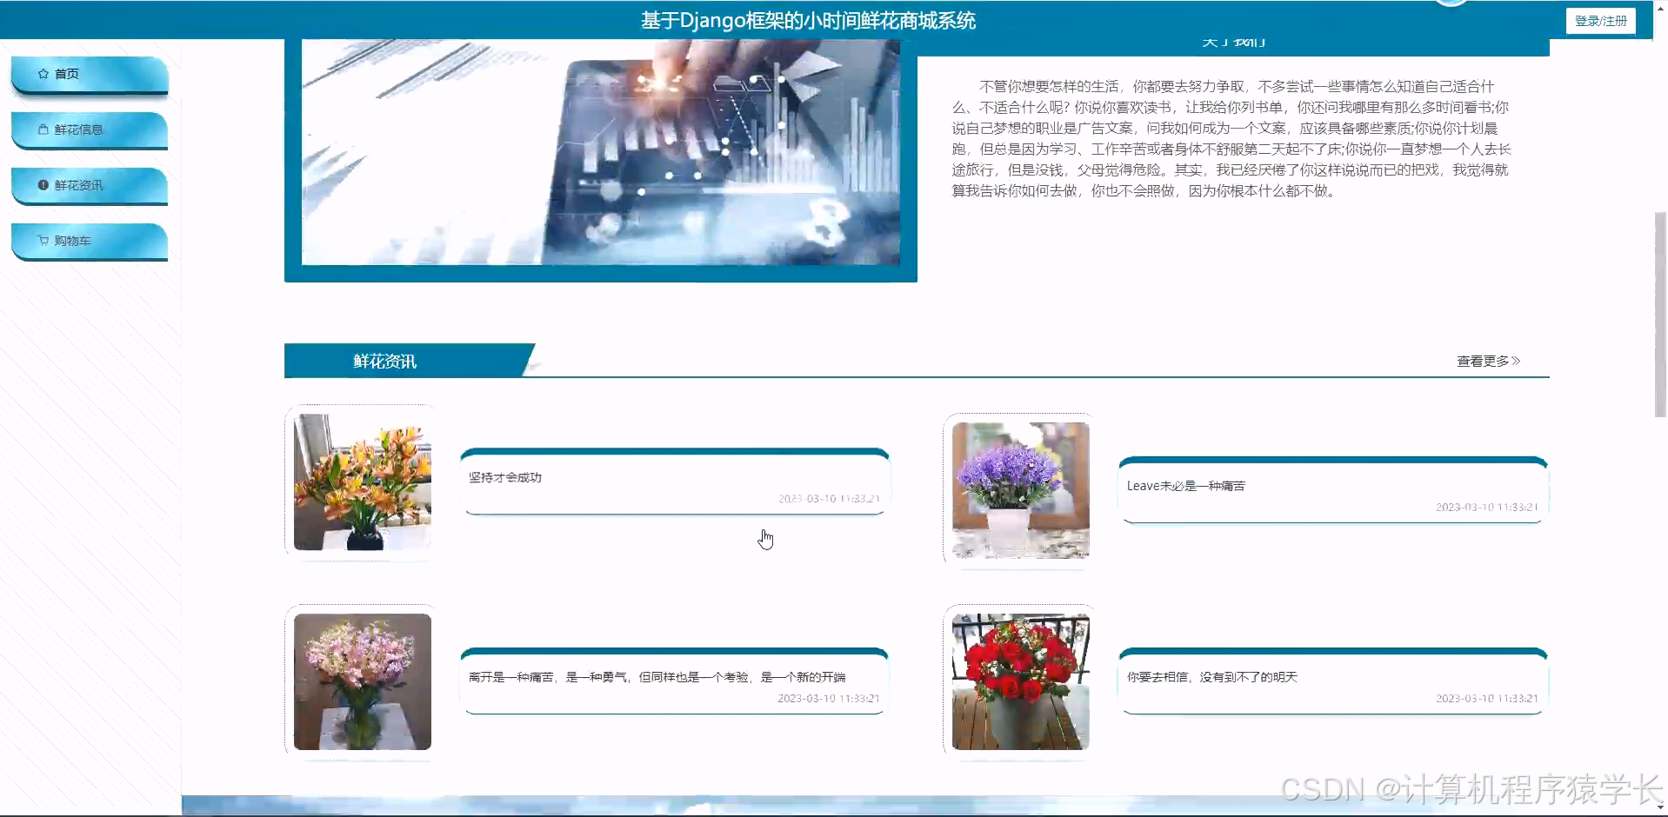The height and width of the screenshot is (817, 1668).
Task: Open the 查看更多 link in 鲜花资讯
Action: pyautogui.click(x=1488, y=361)
